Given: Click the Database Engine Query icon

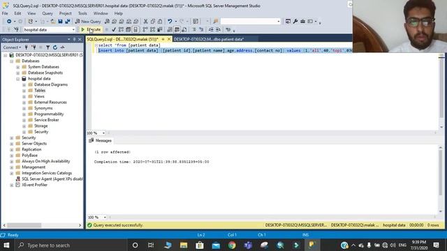Looking at the screenshot, I should click(107, 22).
